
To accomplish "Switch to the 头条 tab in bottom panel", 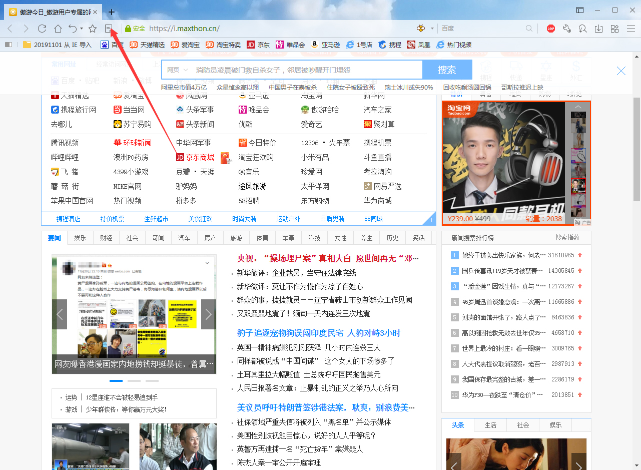I will [x=457, y=425].
